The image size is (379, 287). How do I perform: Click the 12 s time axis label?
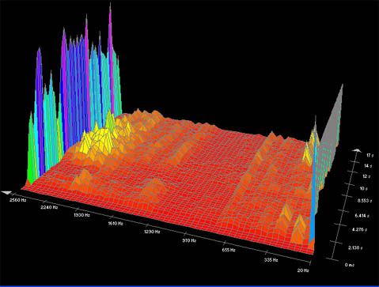tap(366, 176)
